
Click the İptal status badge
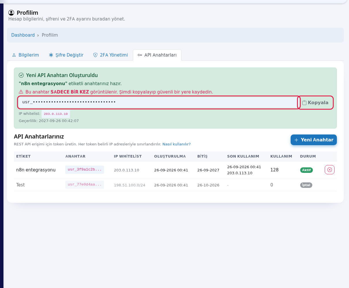[306, 185]
